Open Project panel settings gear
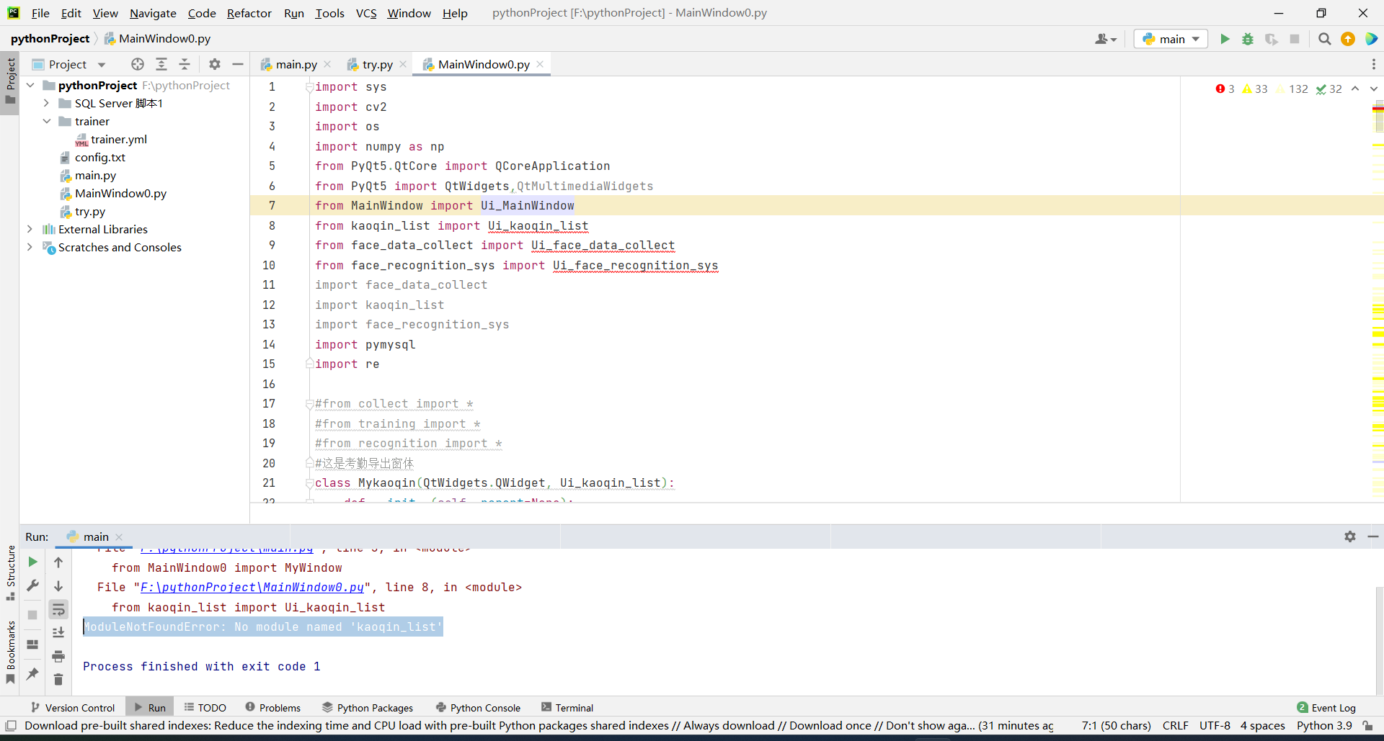Viewport: 1384px width, 741px height. pos(215,64)
